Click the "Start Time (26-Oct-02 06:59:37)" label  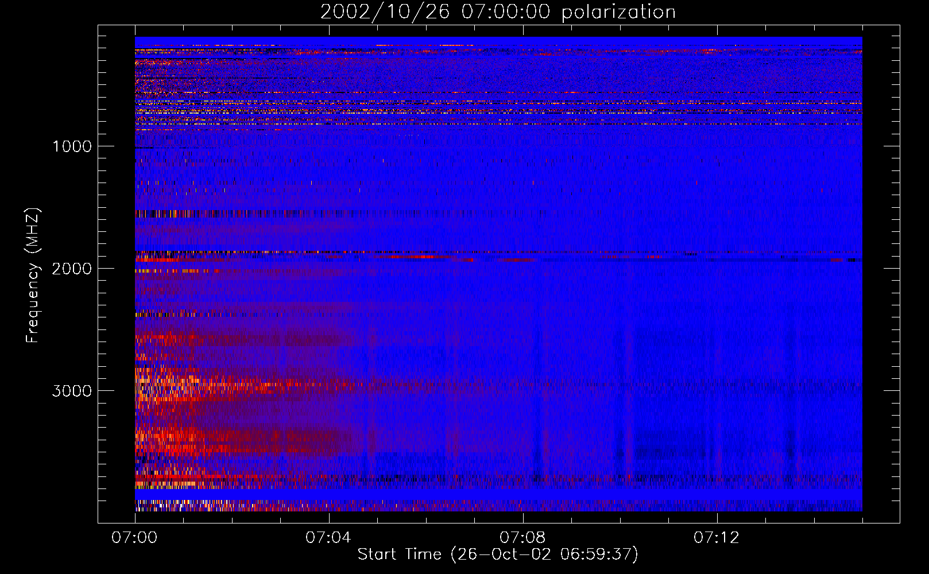498,554
